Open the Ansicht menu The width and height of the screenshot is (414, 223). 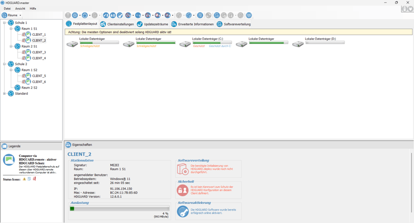coord(20,8)
